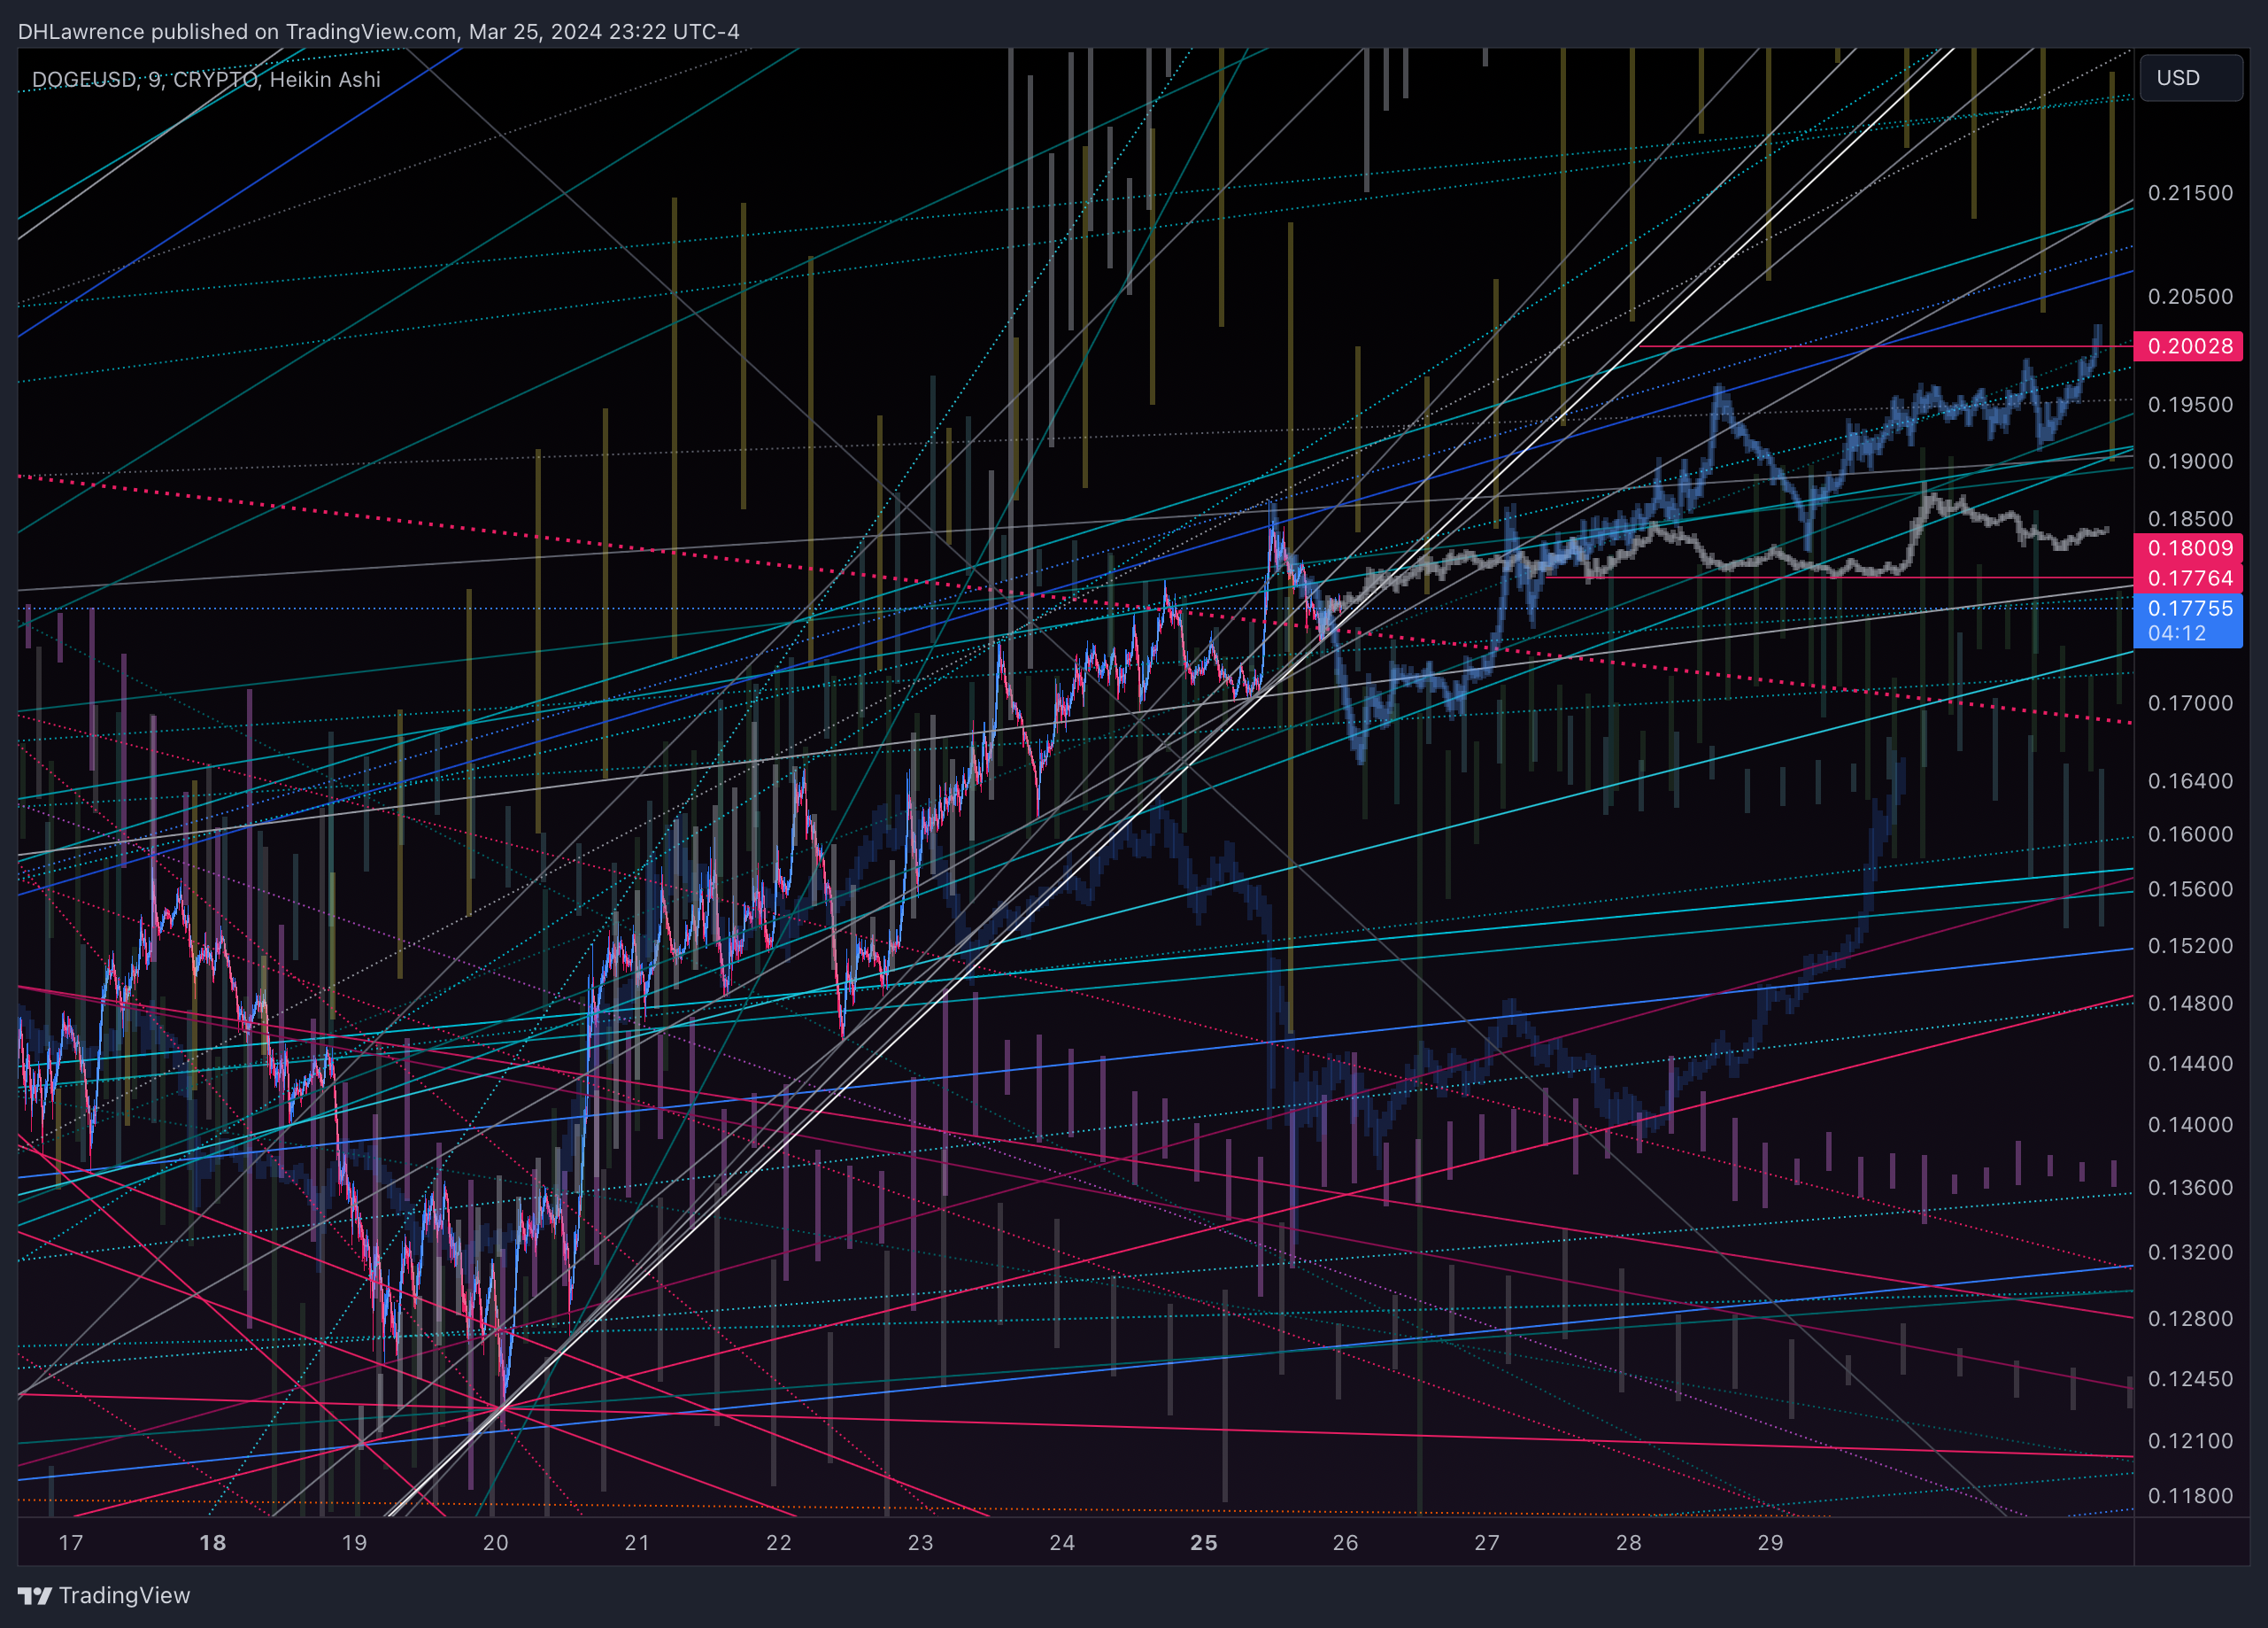Click the 0.18500 price axis value
2268x1628 pixels.
click(x=2190, y=518)
